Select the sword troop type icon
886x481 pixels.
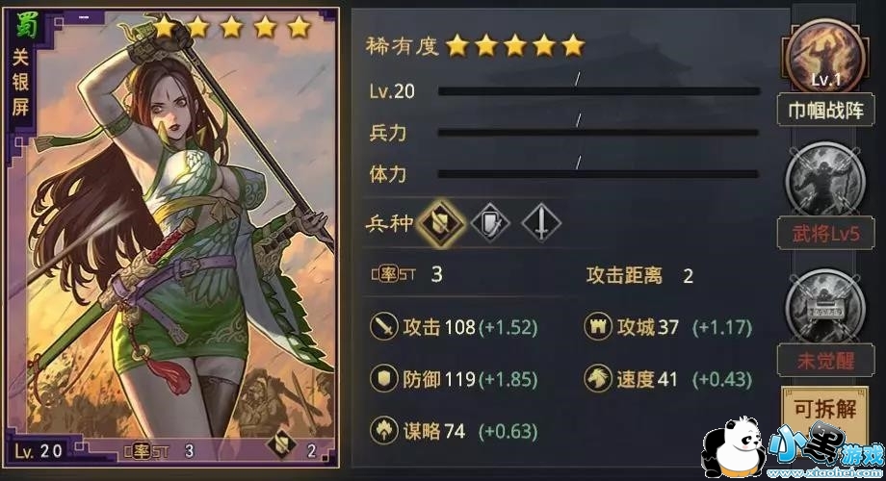tap(541, 223)
